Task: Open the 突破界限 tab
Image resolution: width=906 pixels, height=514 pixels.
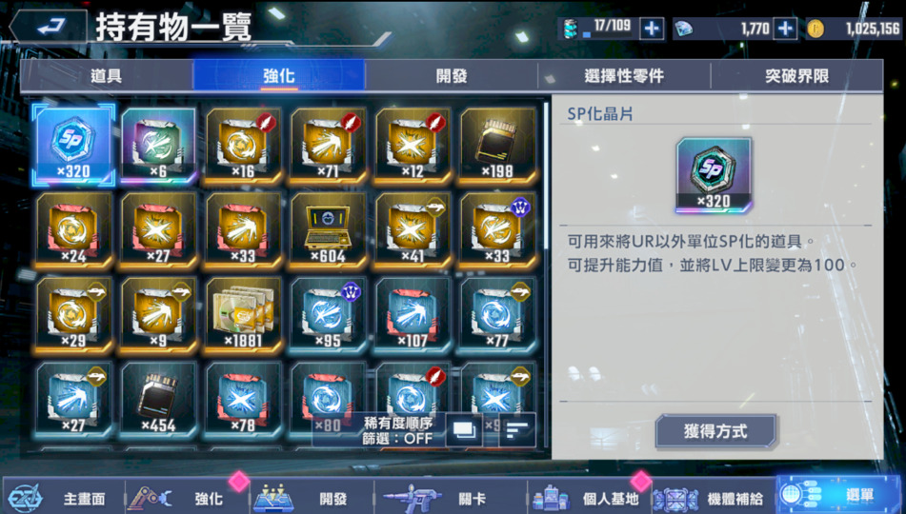Action: [x=796, y=75]
